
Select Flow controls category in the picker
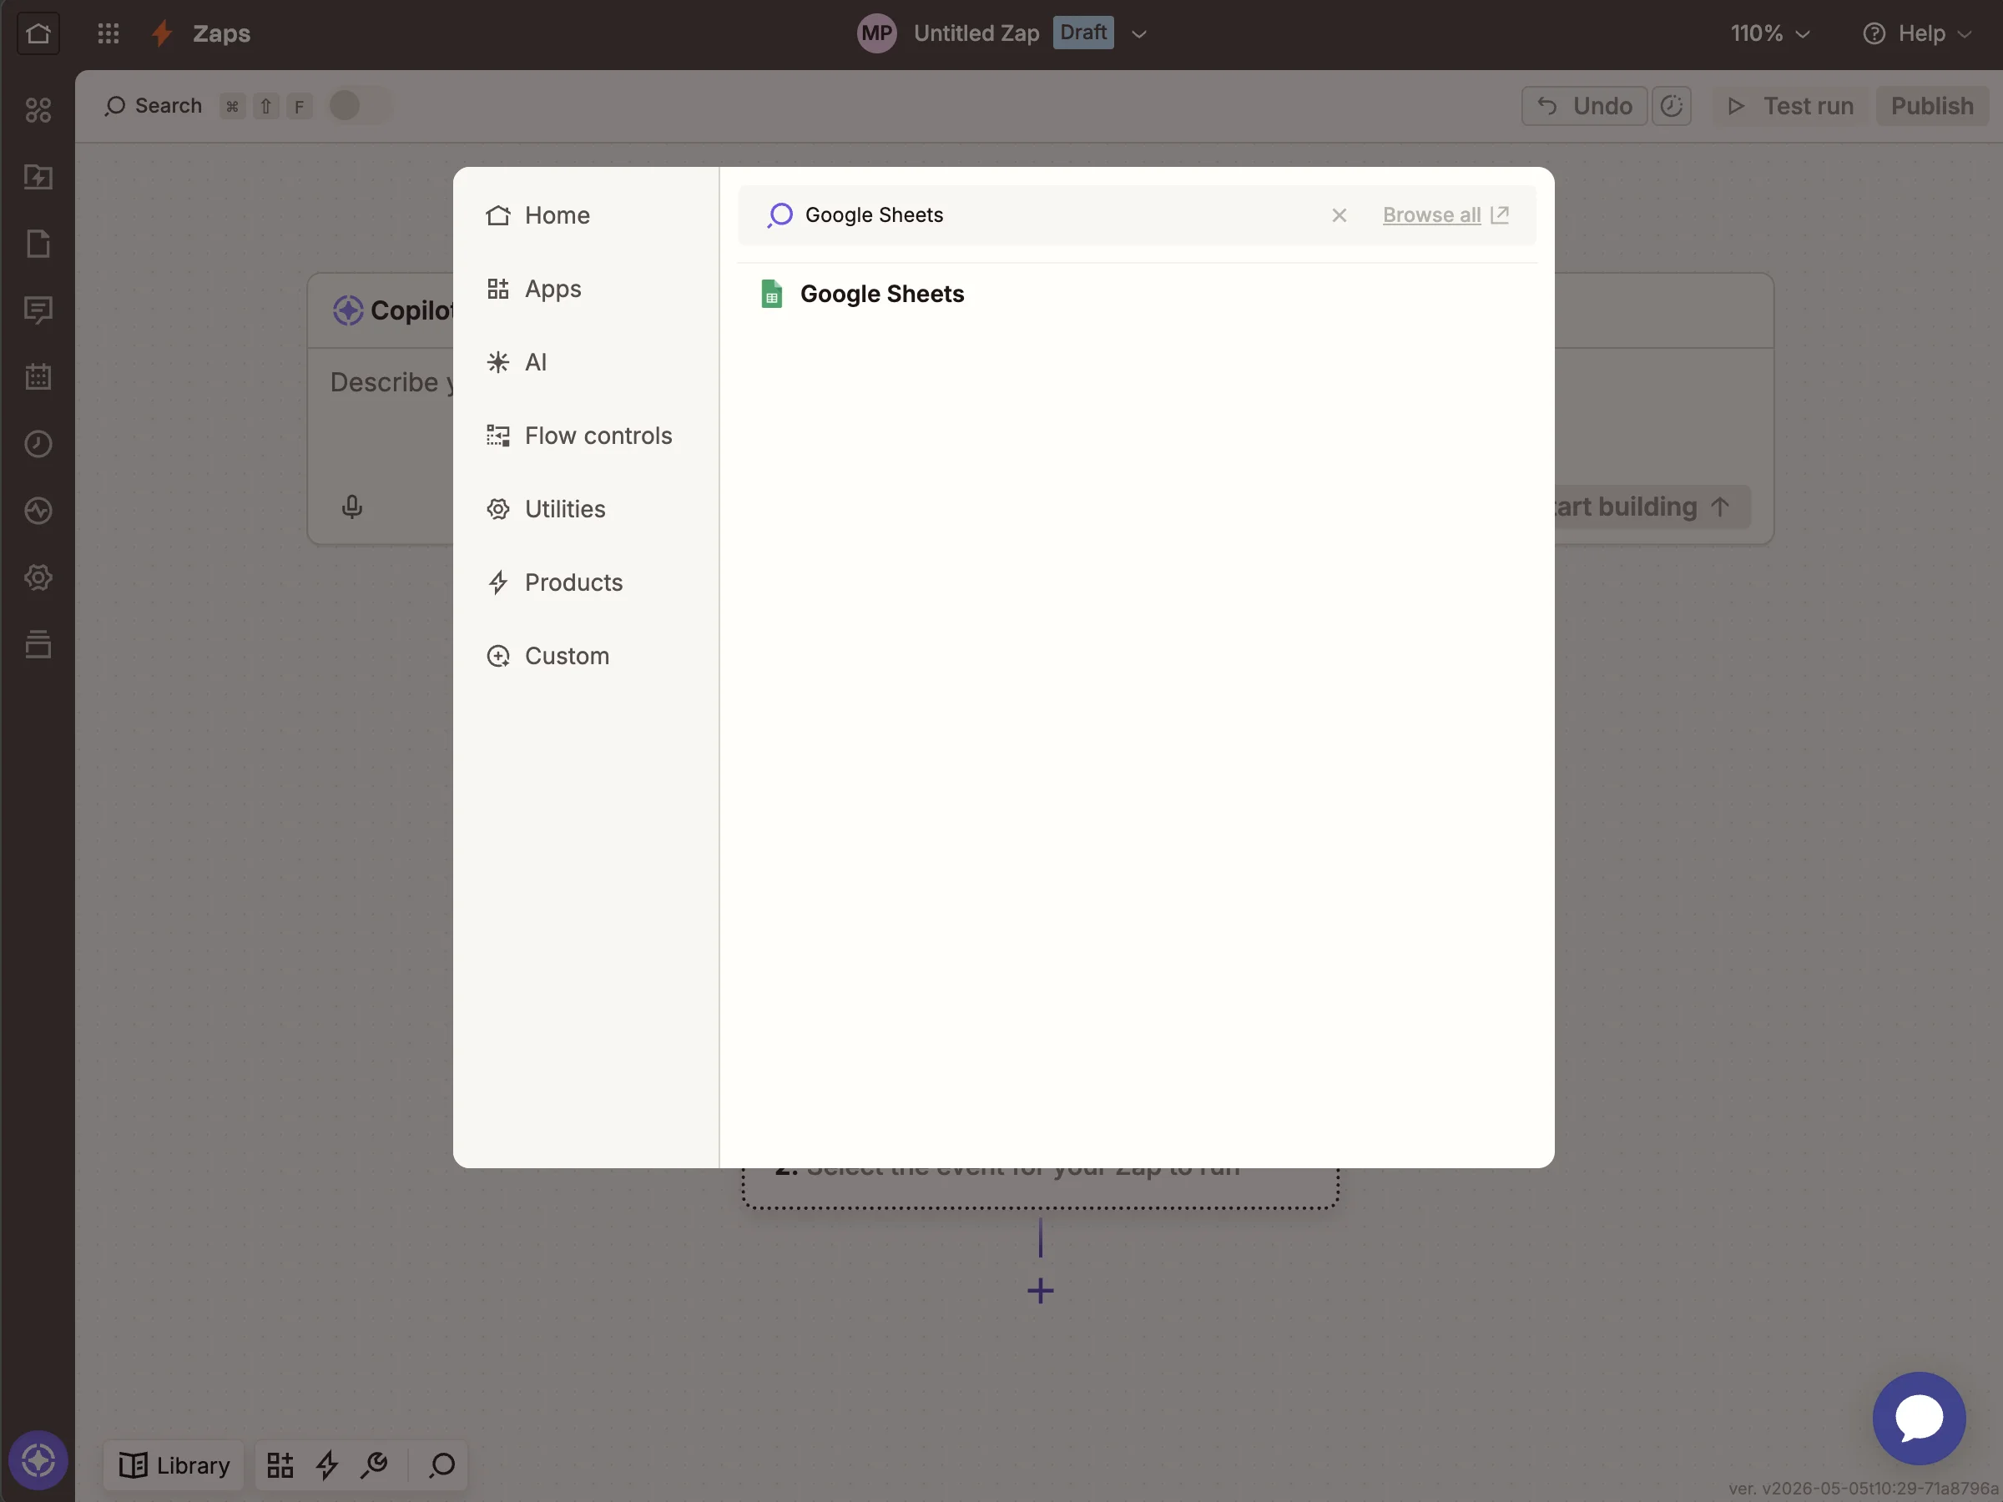tap(586, 436)
